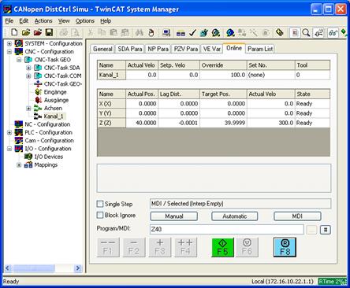Expand the Achsen node
Screen dimensions: 350x288
click(x=28, y=109)
